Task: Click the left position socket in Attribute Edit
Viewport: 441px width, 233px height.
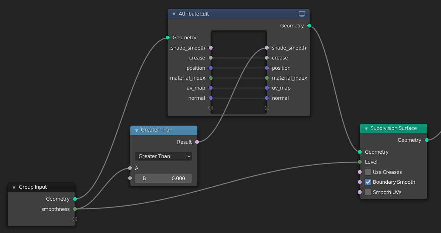Action: [211, 68]
